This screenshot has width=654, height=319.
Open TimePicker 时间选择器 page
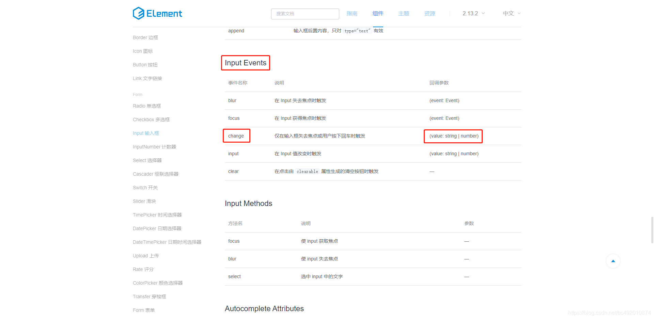pos(157,215)
